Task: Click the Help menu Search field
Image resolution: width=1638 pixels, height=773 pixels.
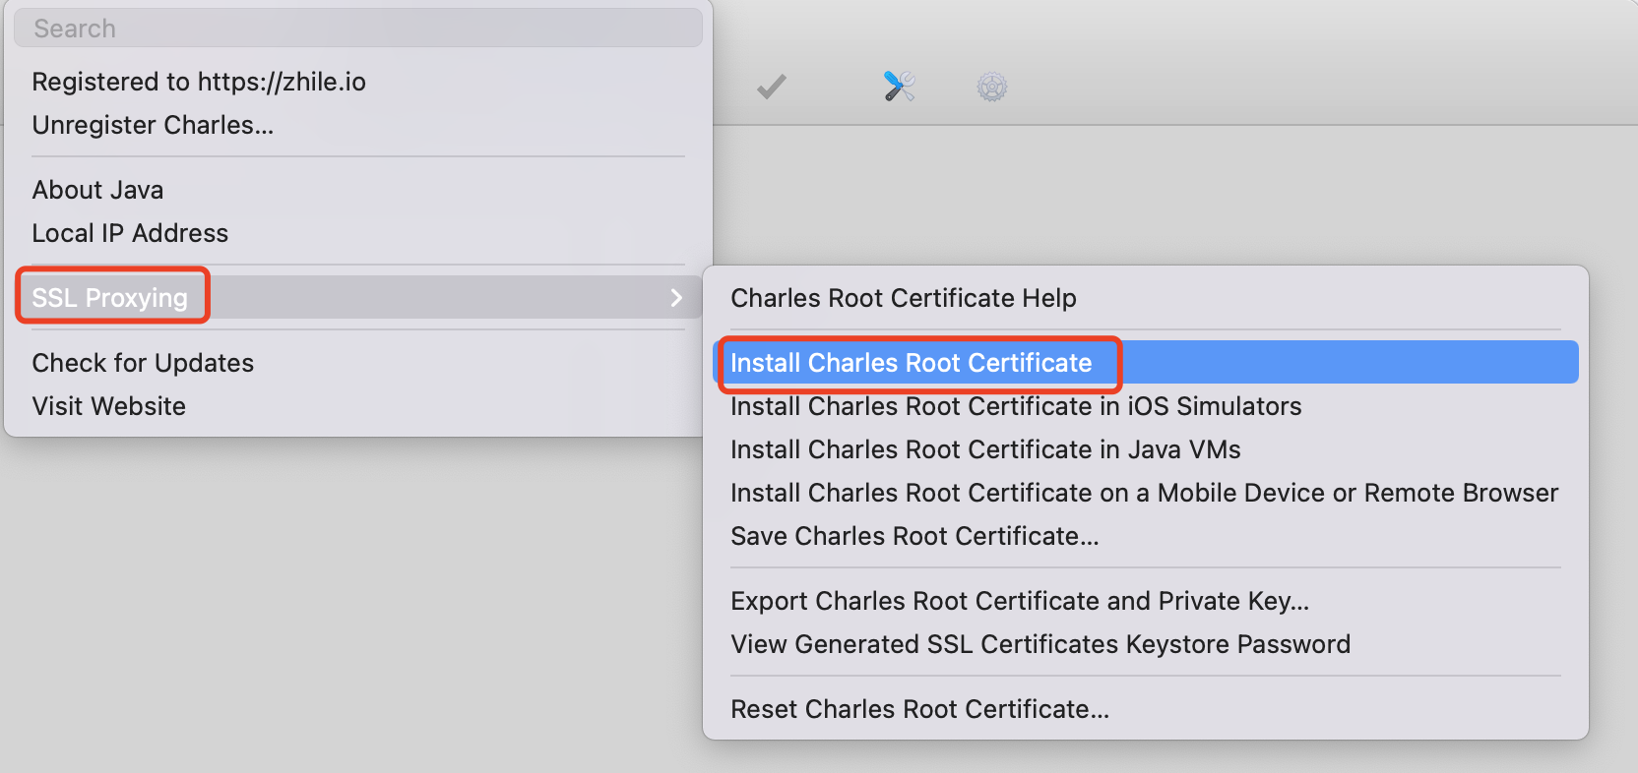Action: (358, 29)
